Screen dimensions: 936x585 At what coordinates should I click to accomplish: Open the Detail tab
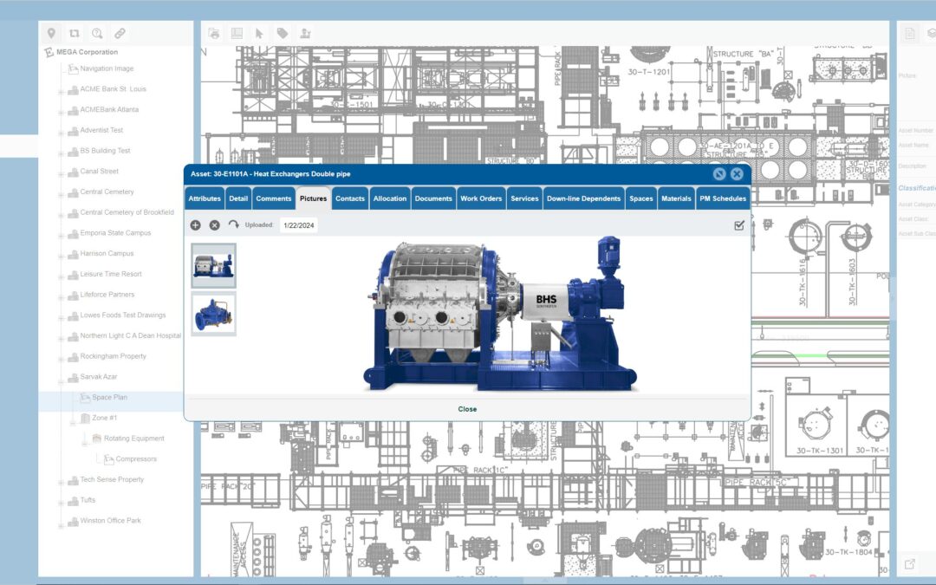[x=238, y=198]
